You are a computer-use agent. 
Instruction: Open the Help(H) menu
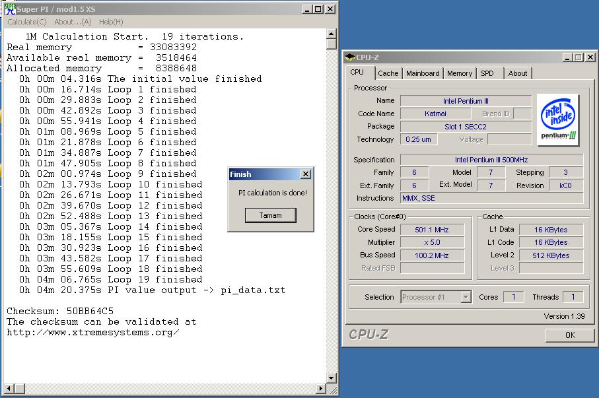(111, 22)
